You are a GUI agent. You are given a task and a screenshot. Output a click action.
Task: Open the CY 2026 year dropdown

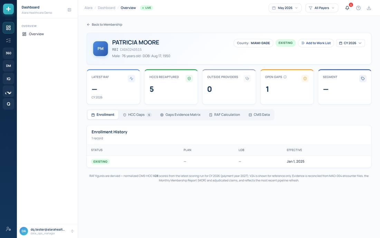pyautogui.click(x=350, y=43)
